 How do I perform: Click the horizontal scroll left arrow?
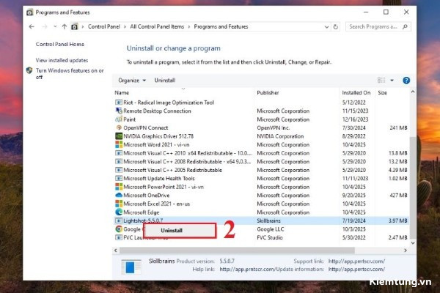click(x=116, y=251)
